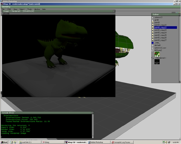The height and width of the screenshot is (144, 181).
Task: Click the default material icon
Action: point(153,45)
